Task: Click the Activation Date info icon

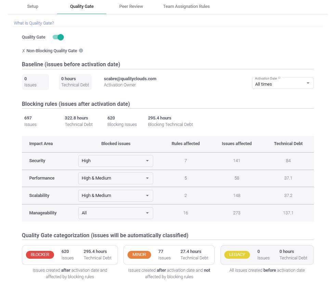Action: (279, 78)
